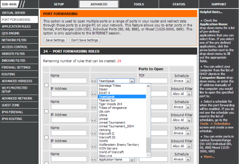Open Wi-Fi Protected Setup page
Screen dimensions: 239x164
point(19,90)
